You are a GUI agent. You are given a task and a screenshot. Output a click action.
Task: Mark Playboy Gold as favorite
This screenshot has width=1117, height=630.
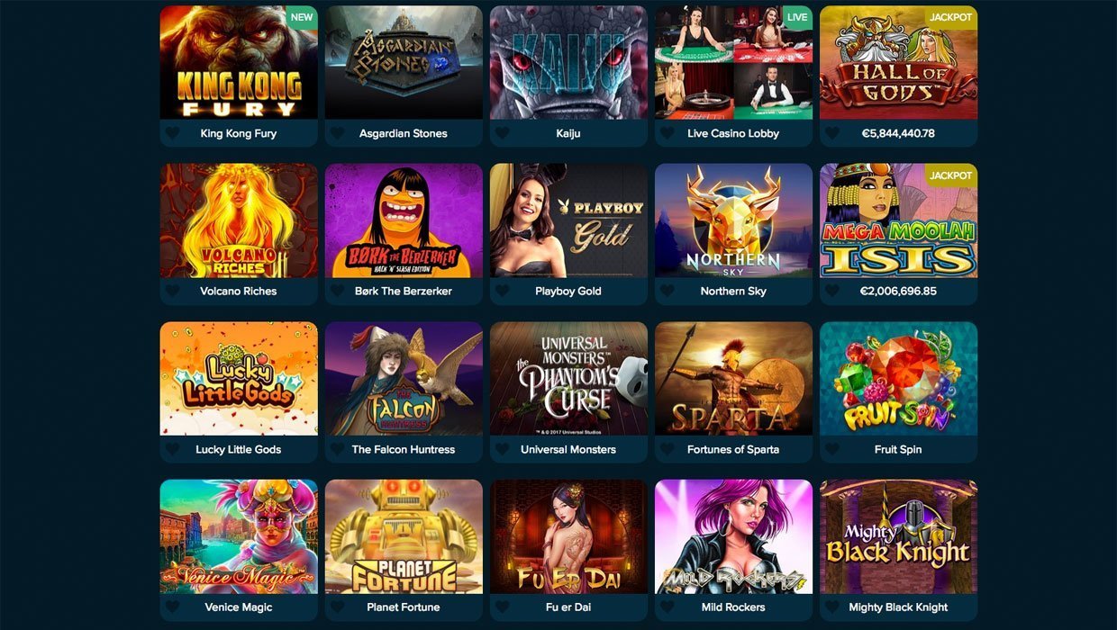(x=503, y=292)
